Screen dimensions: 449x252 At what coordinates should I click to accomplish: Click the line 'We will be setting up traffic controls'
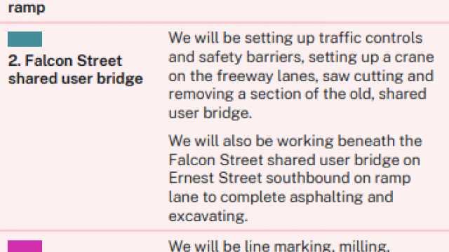point(295,38)
